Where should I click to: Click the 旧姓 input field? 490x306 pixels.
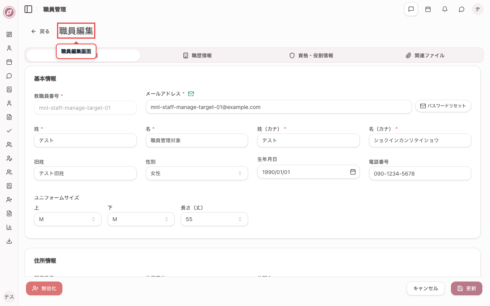(85, 173)
